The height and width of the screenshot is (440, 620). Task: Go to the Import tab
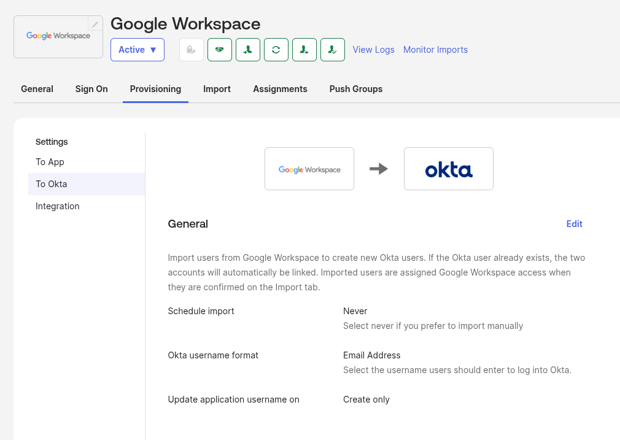217,89
